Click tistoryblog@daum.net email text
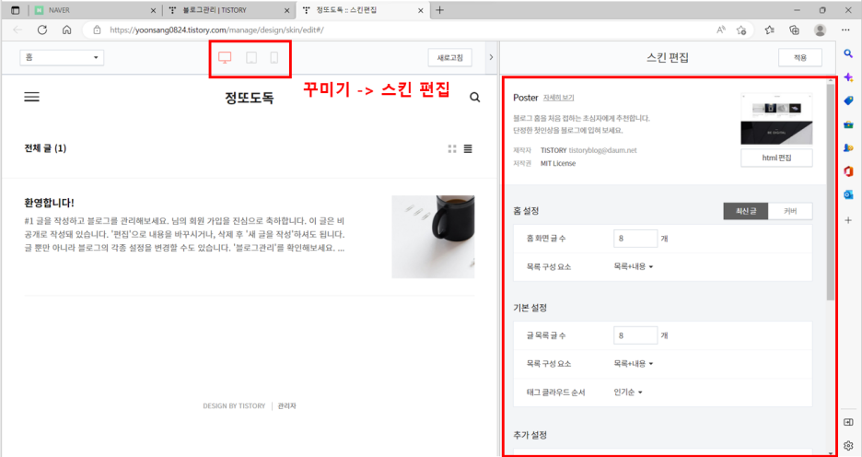 [x=602, y=150]
